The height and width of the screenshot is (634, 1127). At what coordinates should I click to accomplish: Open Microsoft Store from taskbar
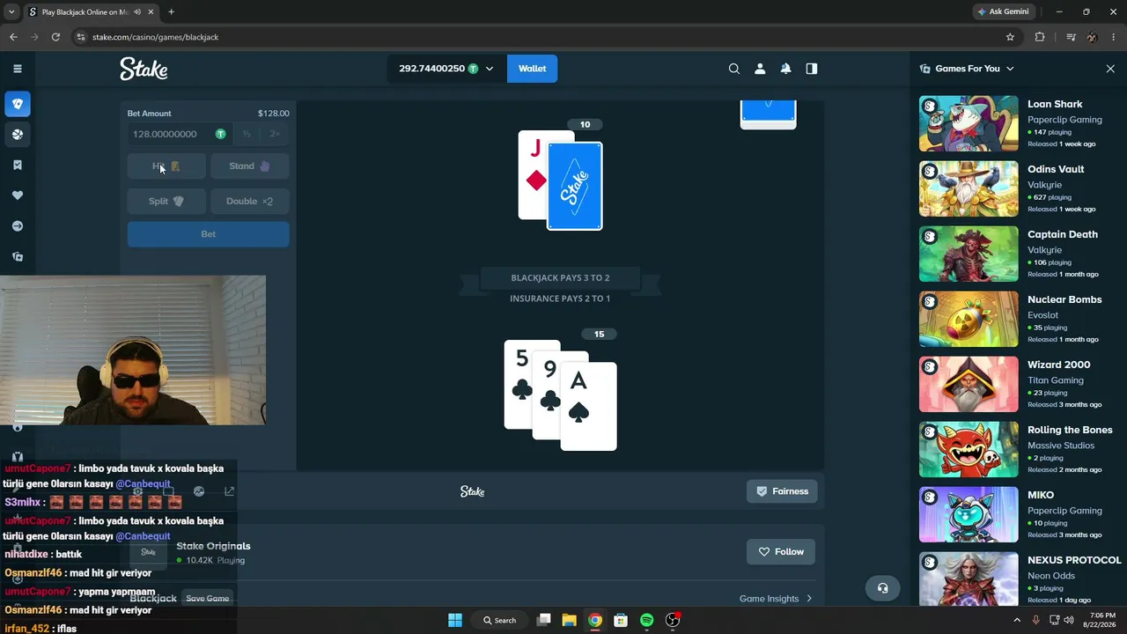pos(621,620)
